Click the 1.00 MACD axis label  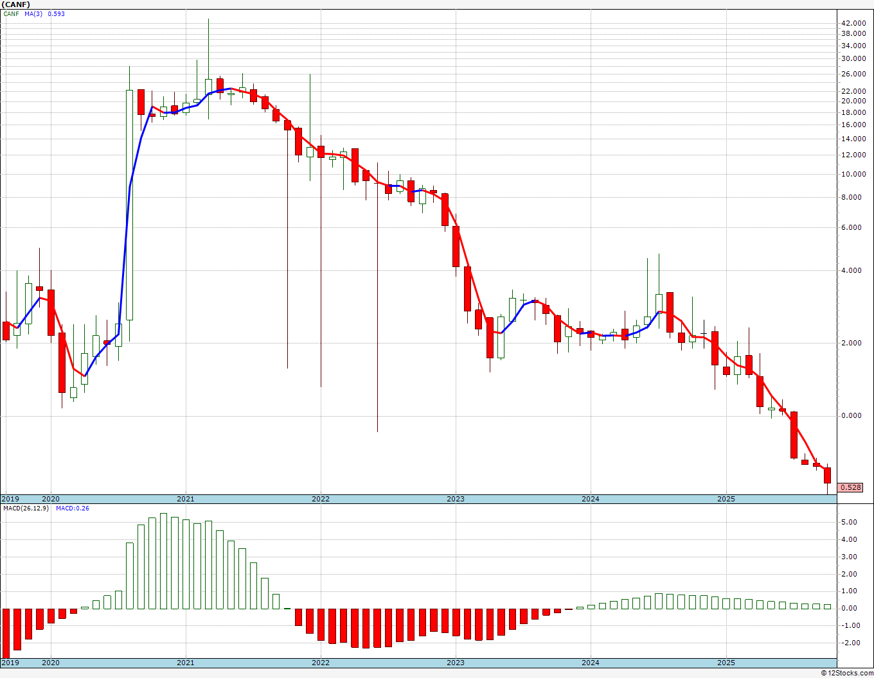[x=850, y=591]
